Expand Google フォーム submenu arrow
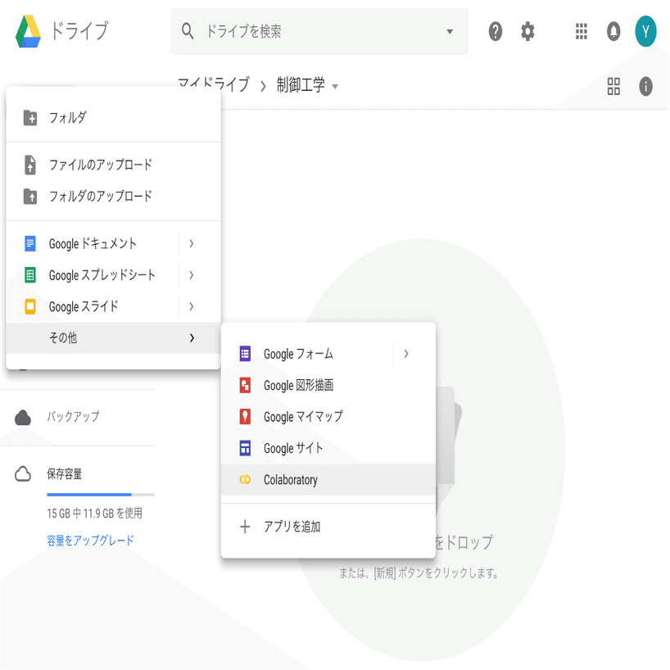 pos(406,354)
